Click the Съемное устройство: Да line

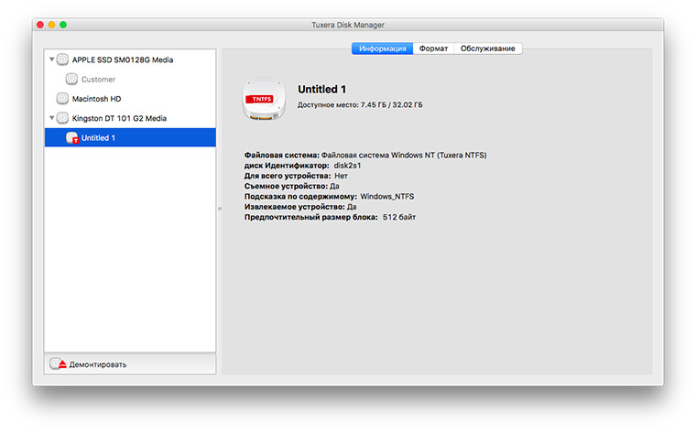[291, 187]
